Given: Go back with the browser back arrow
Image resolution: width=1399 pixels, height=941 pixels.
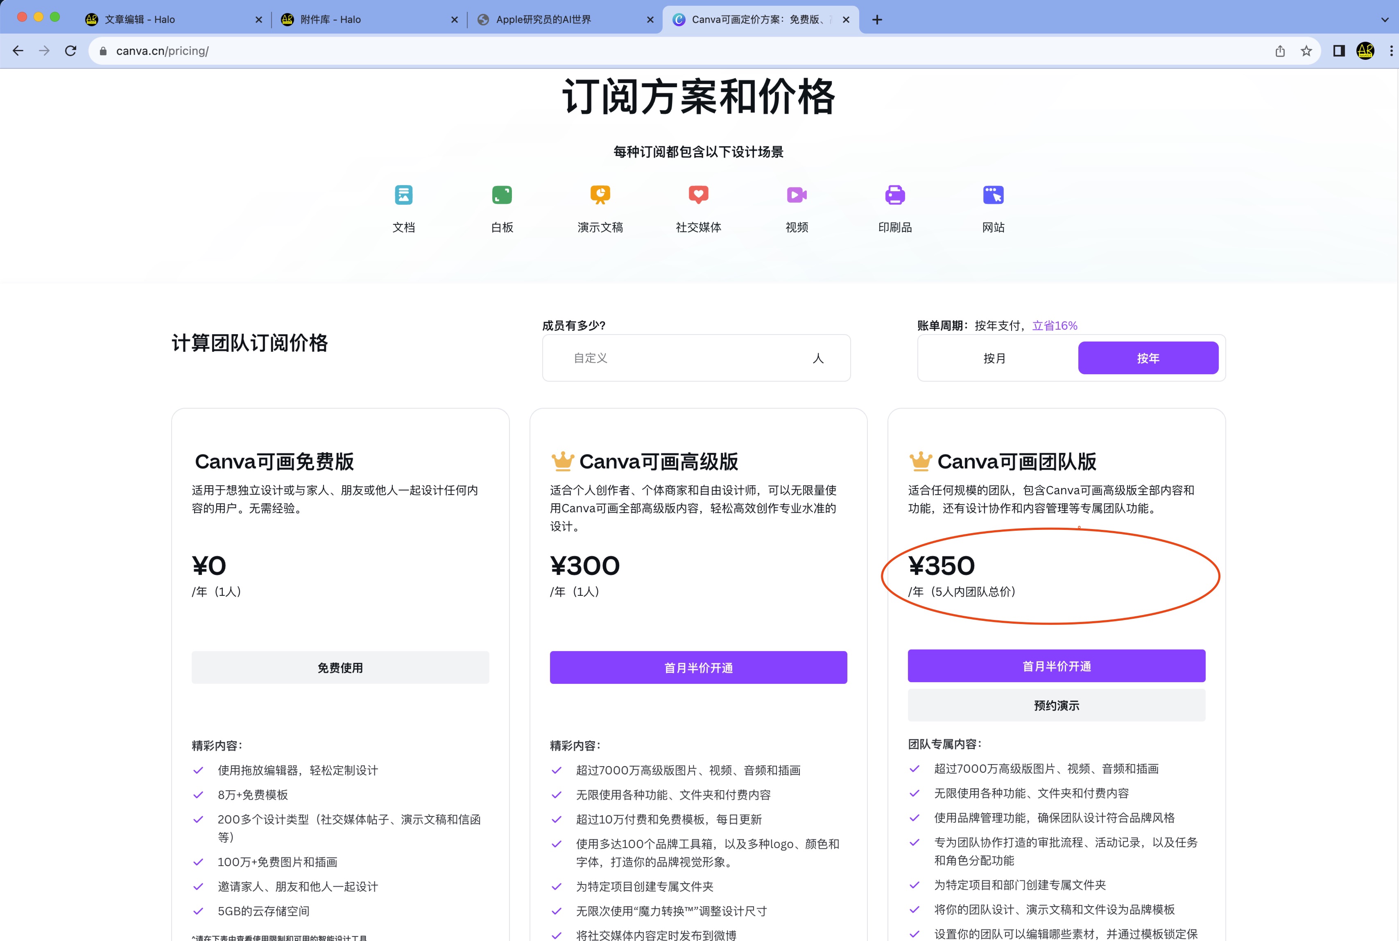Looking at the screenshot, I should 18,51.
